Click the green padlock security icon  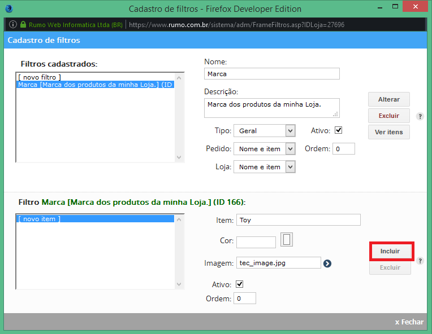[23, 24]
